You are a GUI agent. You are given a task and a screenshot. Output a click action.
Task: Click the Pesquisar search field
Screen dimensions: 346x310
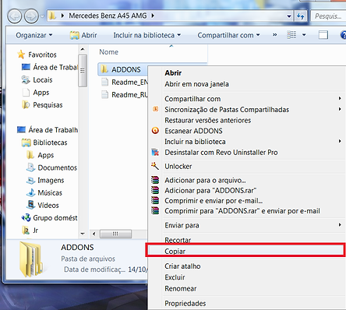pos(328,16)
